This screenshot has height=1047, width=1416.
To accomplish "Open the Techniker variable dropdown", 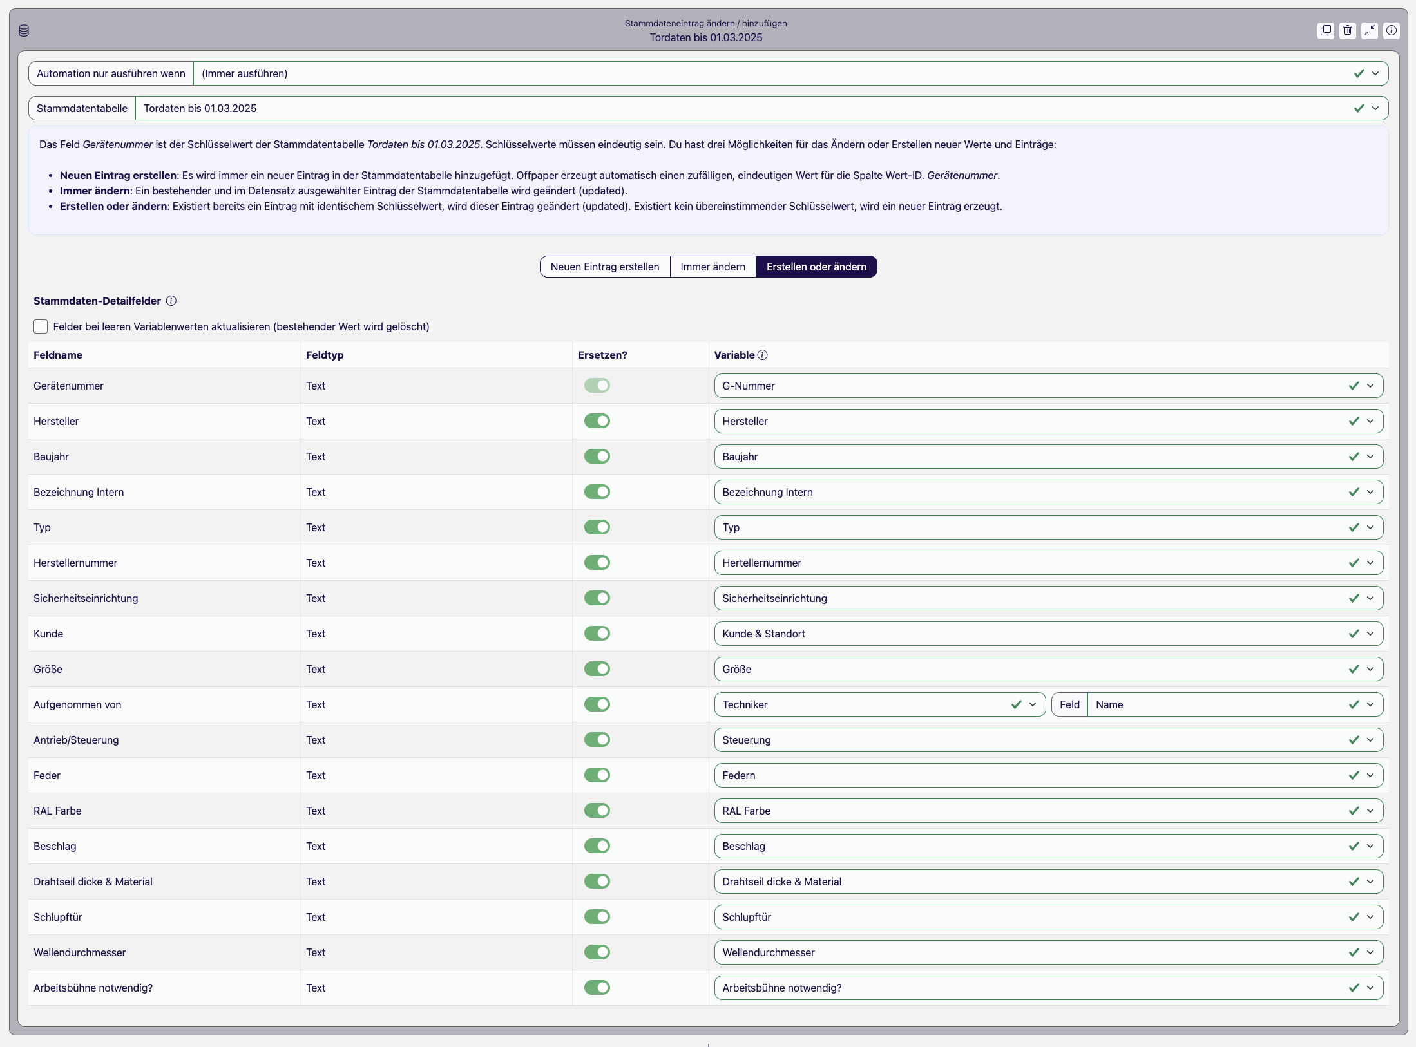I will coord(880,704).
